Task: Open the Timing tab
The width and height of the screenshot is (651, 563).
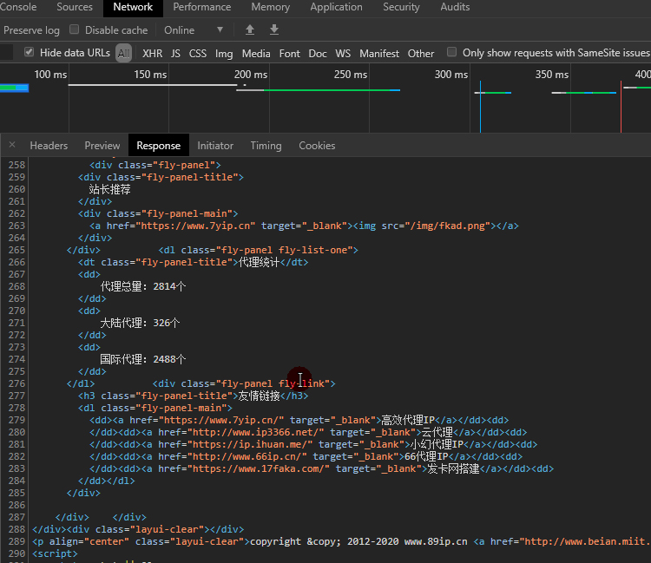Action: pos(266,146)
